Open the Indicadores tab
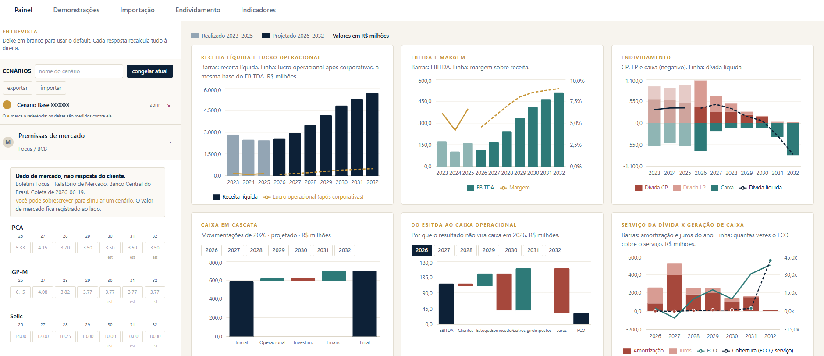Screen dimensions: 824x356 [x=258, y=10]
